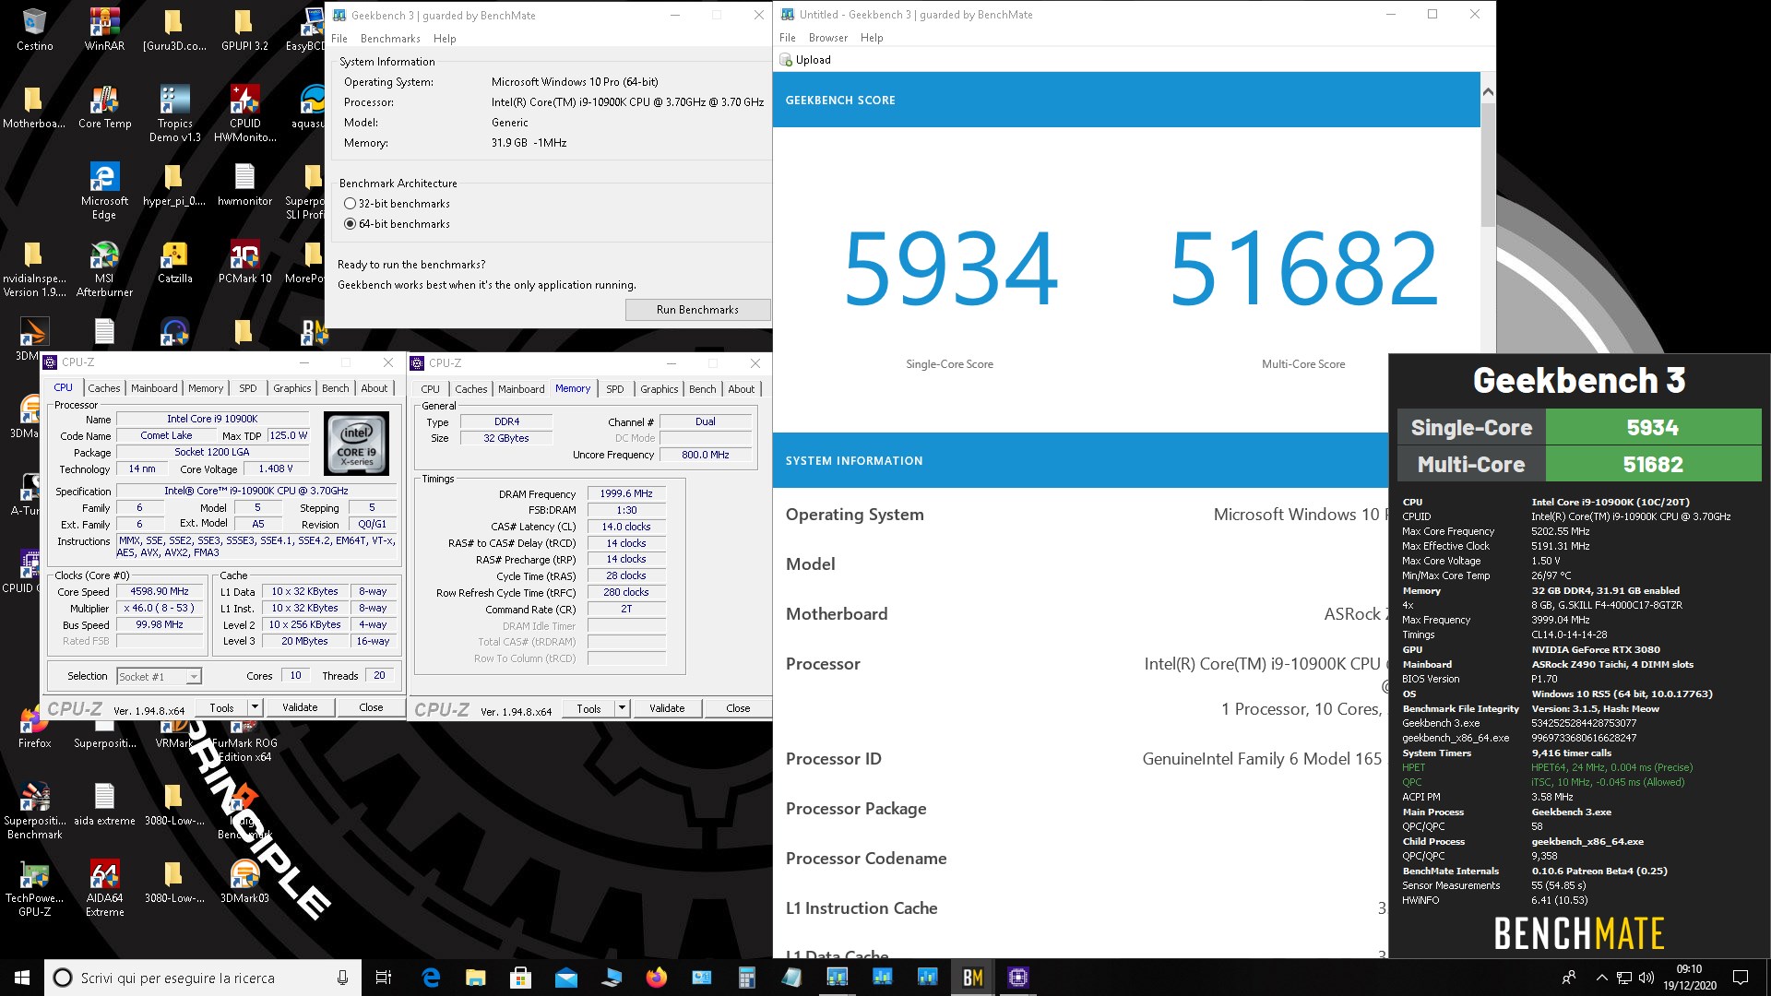The height and width of the screenshot is (996, 1771).
Task: Click the taskbar search box
Action: coord(203,978)
